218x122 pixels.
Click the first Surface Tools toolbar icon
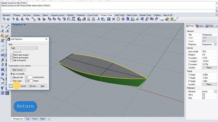pyautogui.click(x=4, y=19)
